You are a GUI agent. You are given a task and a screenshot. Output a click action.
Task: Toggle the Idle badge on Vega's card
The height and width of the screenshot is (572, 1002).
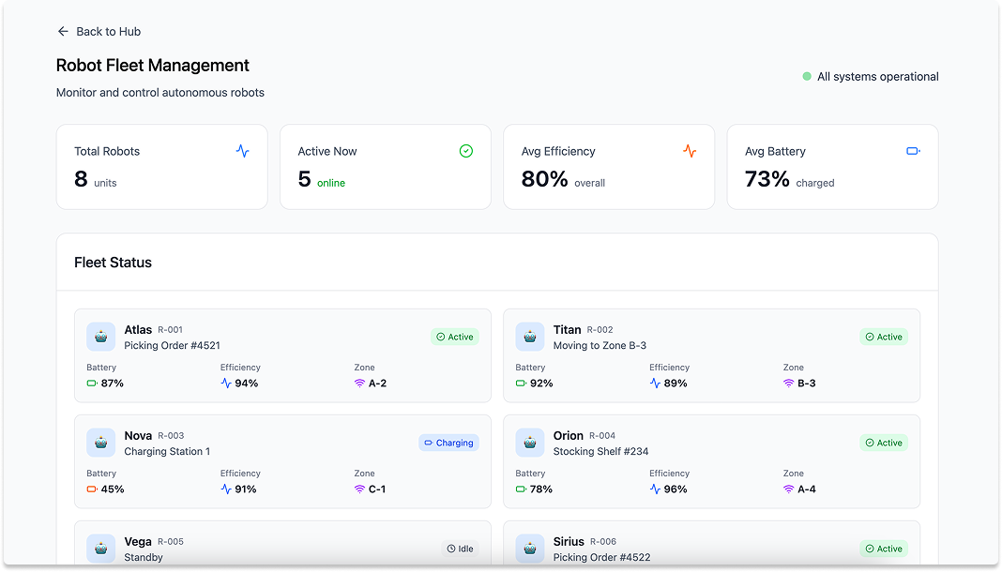click(460, 549)
